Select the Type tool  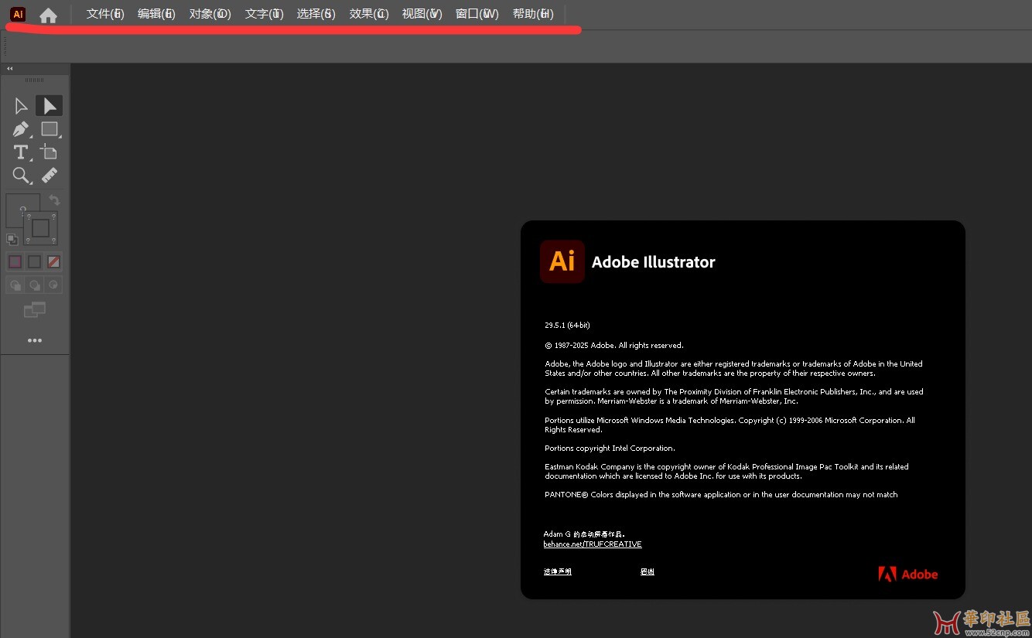tap(21, 152)
